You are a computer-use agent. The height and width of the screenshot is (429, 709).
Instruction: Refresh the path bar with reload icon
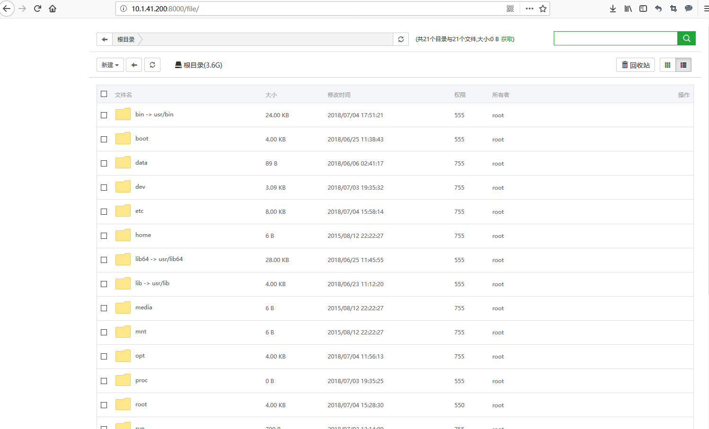coord(401,39)
